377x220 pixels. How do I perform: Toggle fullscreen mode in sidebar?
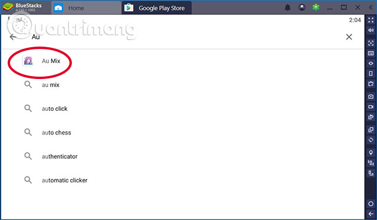(371, 20)
